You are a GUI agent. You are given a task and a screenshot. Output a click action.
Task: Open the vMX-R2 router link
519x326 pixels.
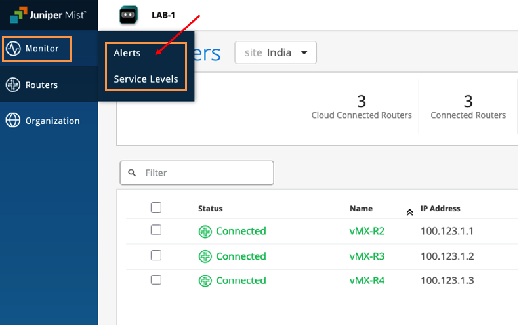(367, 231)
